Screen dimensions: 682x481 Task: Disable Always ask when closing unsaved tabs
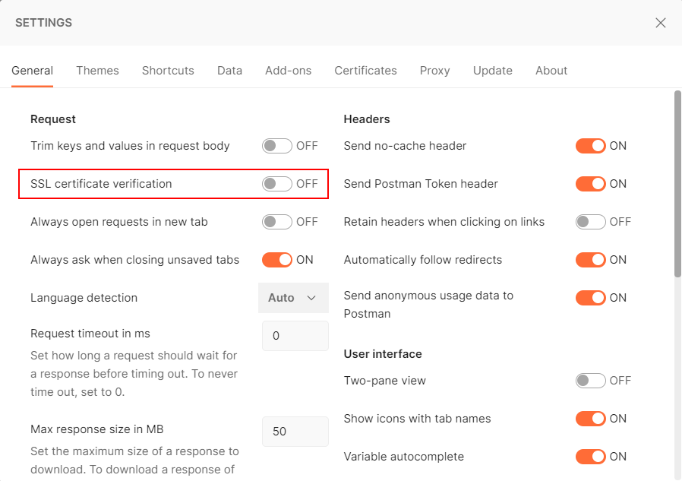276,260
